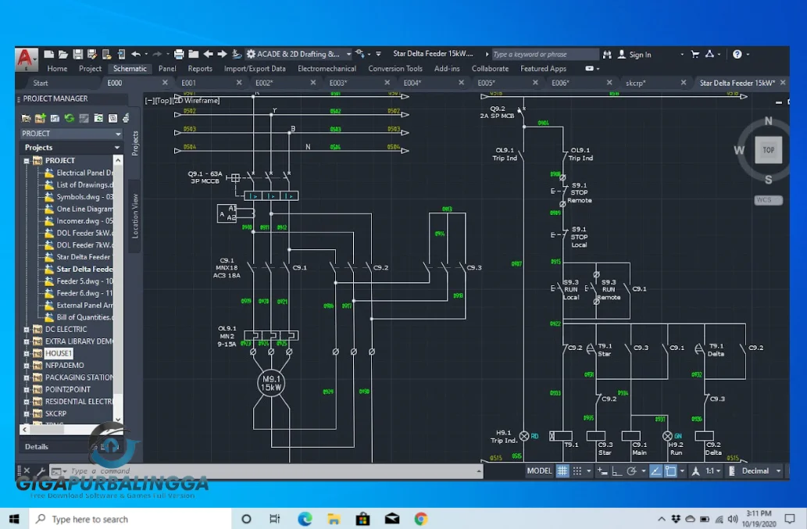Select the Plot/Print icon in Quick Access toolbar

point(180,53)
